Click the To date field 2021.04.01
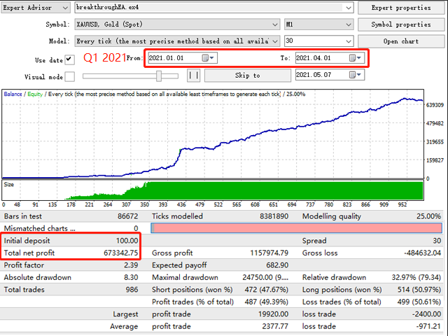The width and height of the screenshot is (448, 336). tap(330, 58)
